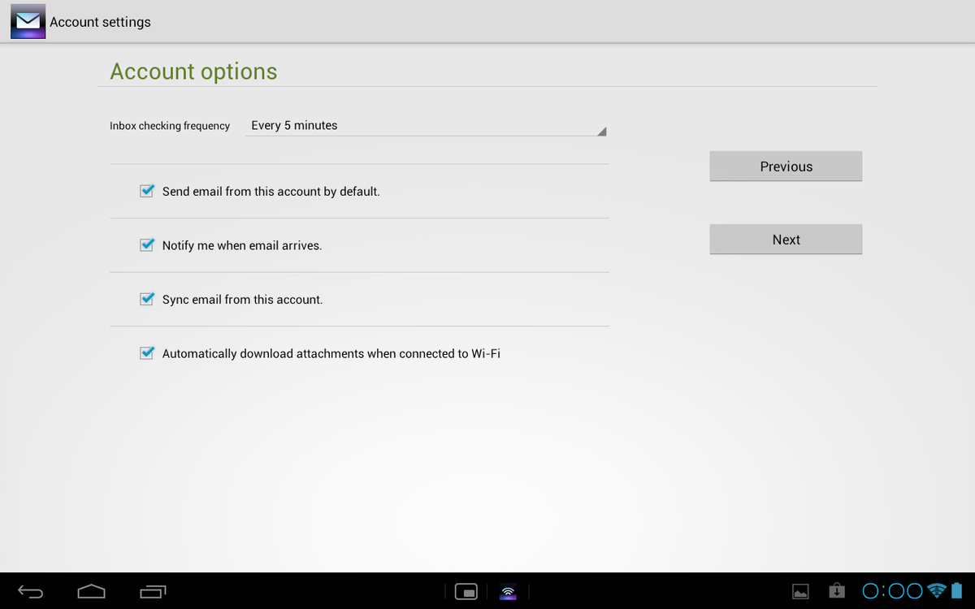Tap the battery status icon
This screenshot has width=975, height=609.
pyautogui.click(x=957, y=590)
